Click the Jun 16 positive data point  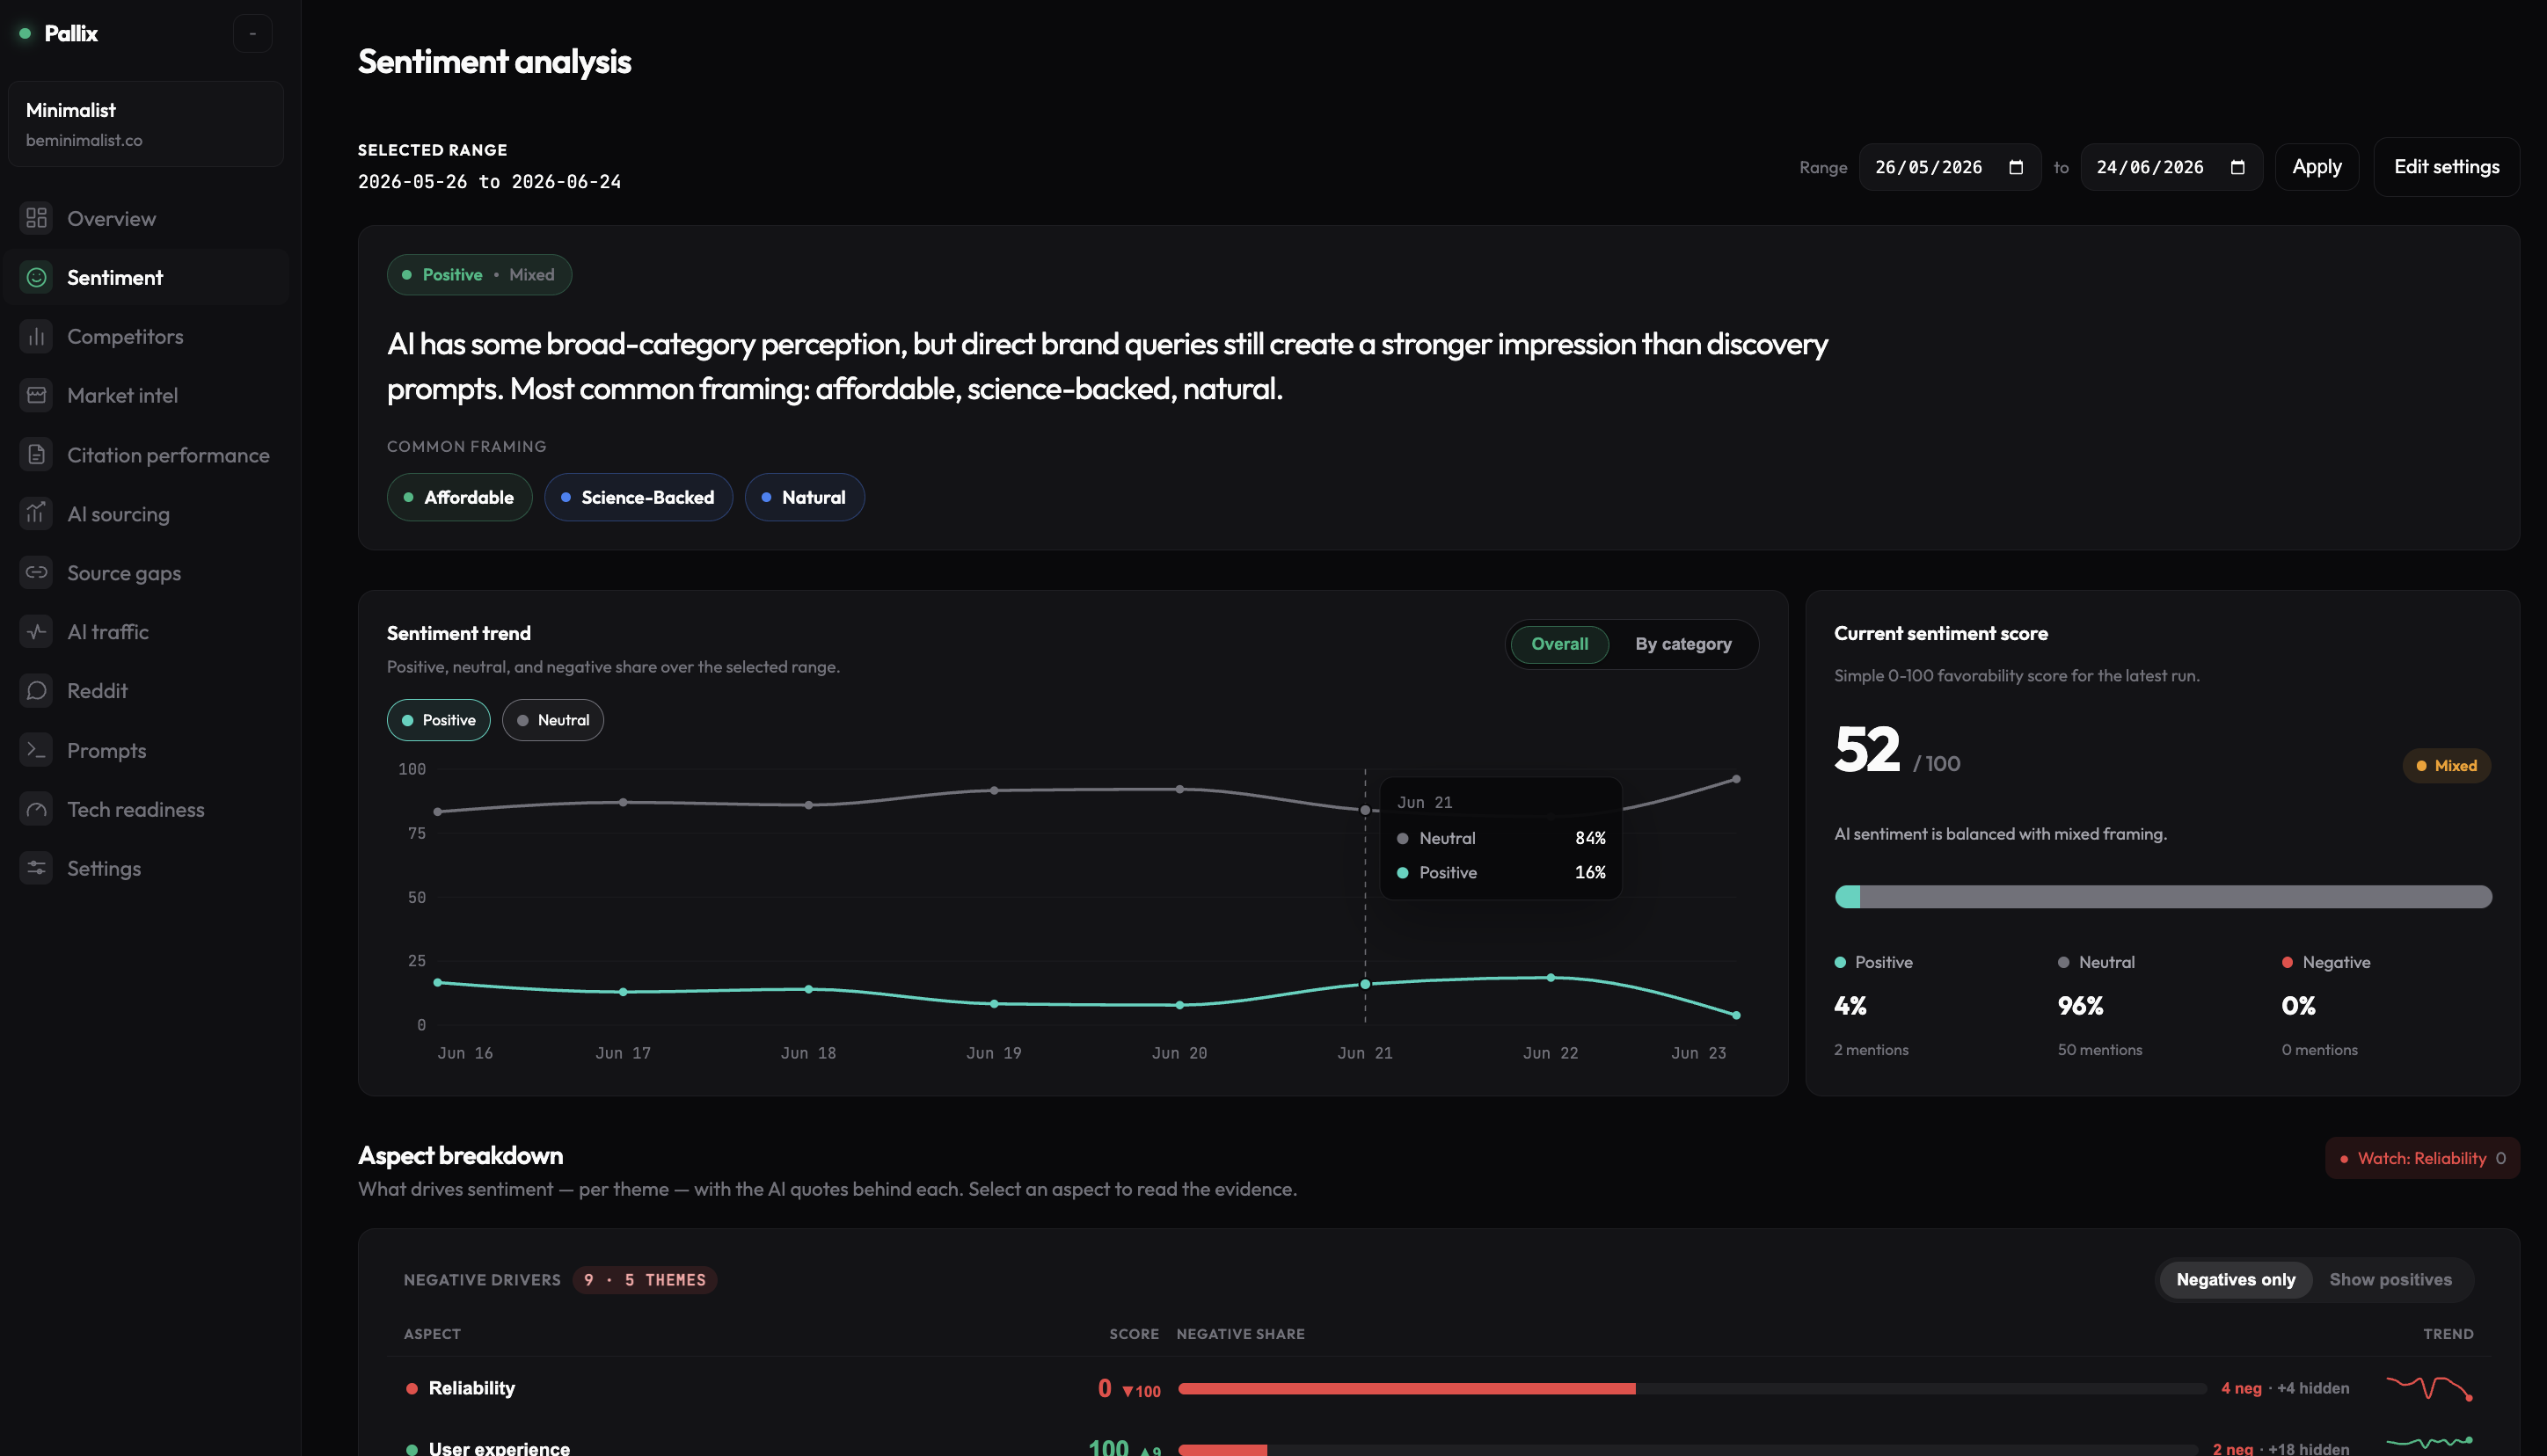point(438,983)
